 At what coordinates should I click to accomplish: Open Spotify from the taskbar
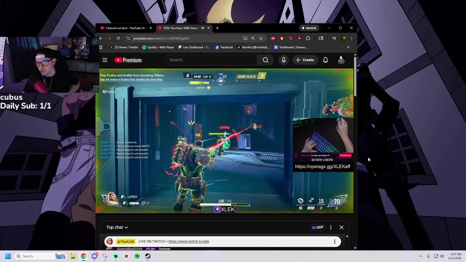[x=137, y=256]
